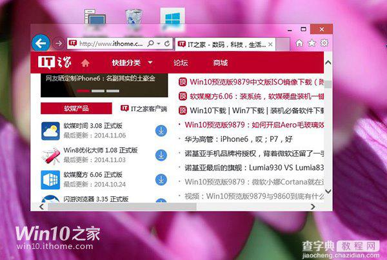Switch to the 软媒产品 tab
Screen dimensions: 387x260
click(76, 108)
